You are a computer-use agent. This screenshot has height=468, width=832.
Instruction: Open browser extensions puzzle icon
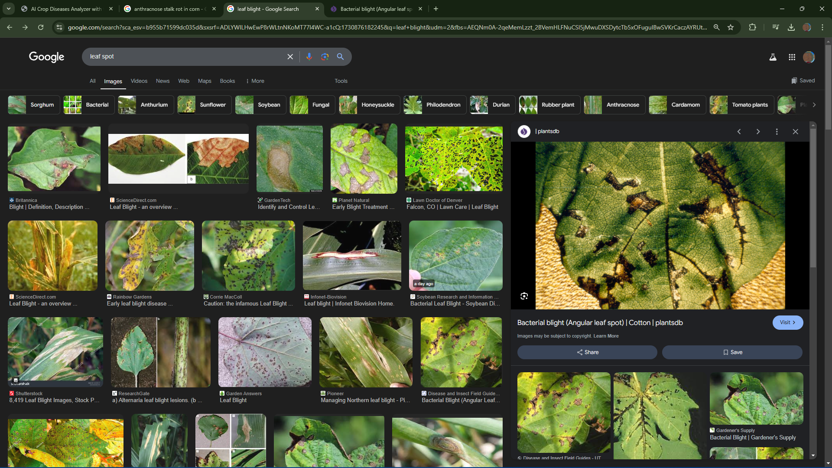752,27
